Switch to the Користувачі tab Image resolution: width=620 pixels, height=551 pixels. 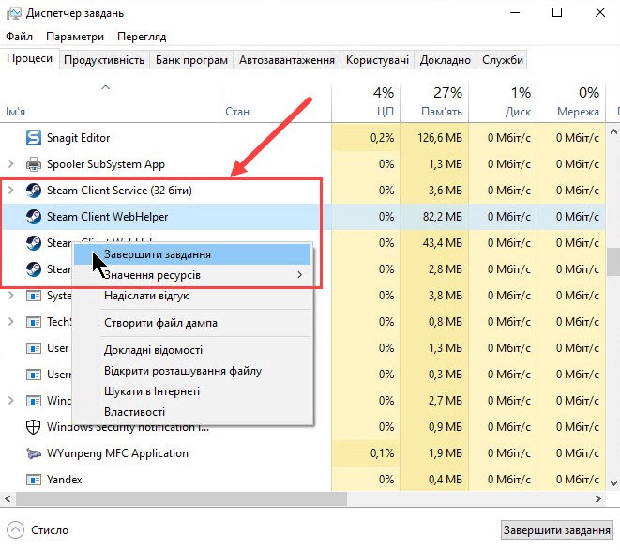377,60
